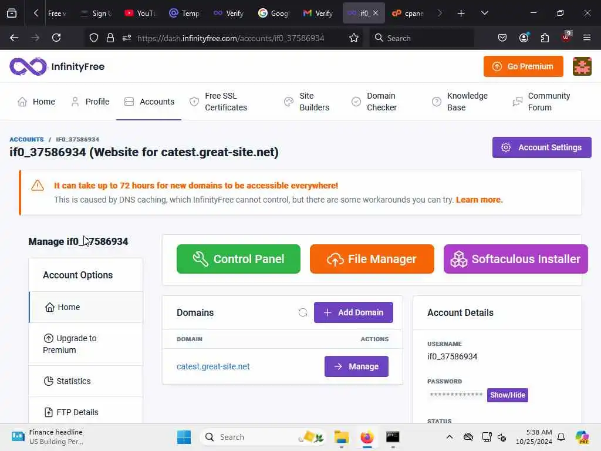Viewport: 601px width, 451px height.
Task: Switch to the Google browser tab
Action: pyautogui.click(x=274, y=13)
